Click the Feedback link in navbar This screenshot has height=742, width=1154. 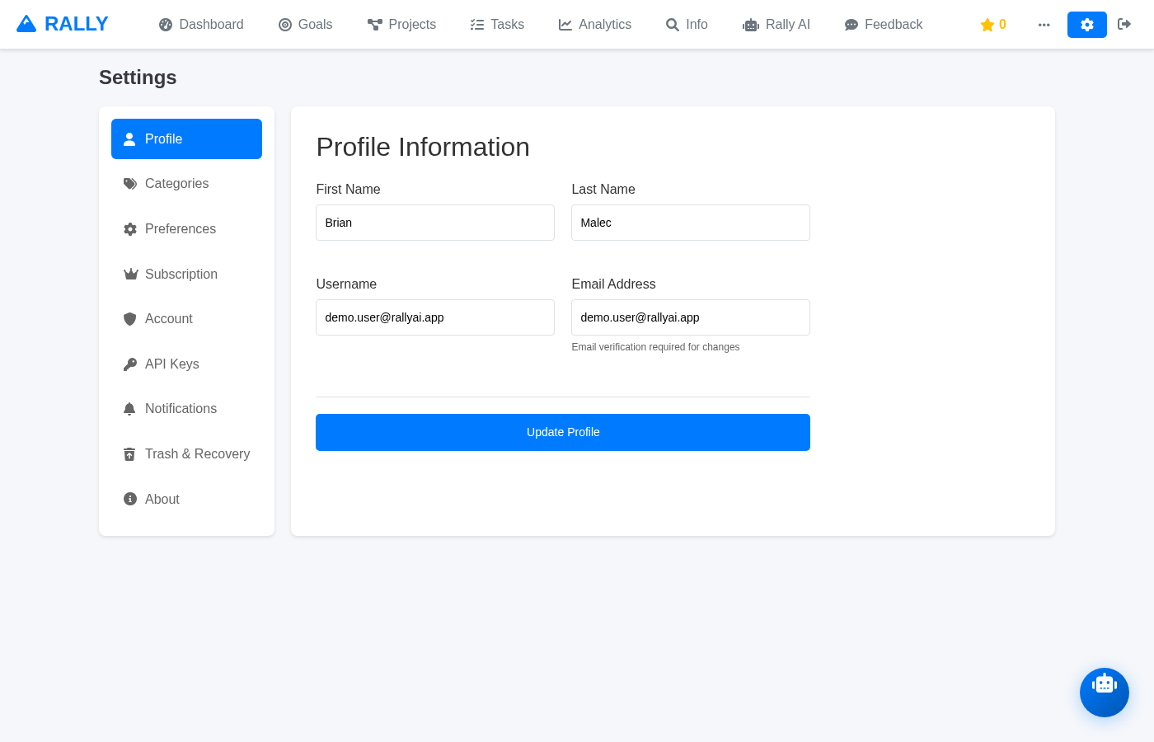click(x=883, y=25)
